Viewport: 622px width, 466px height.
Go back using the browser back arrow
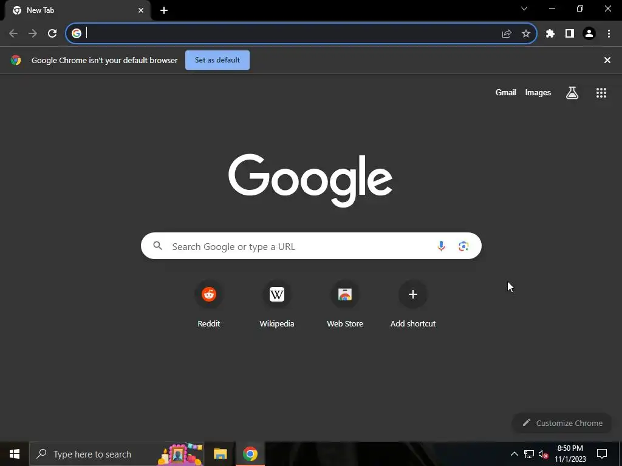coord(13,33)
